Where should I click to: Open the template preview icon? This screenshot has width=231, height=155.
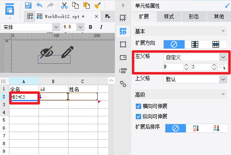pos(10,9)
